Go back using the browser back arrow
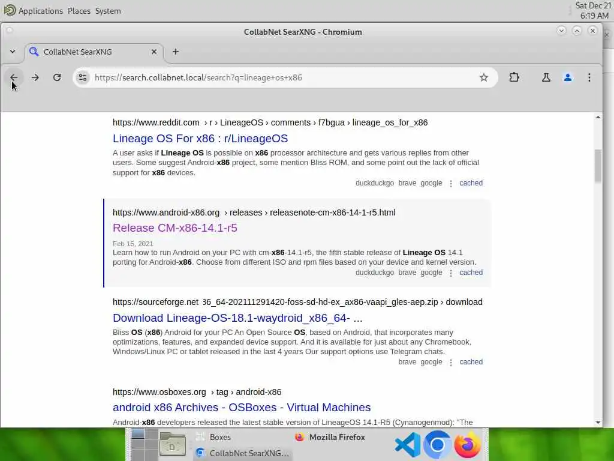Viewport: 614px width, 461px height. [14, 77]
